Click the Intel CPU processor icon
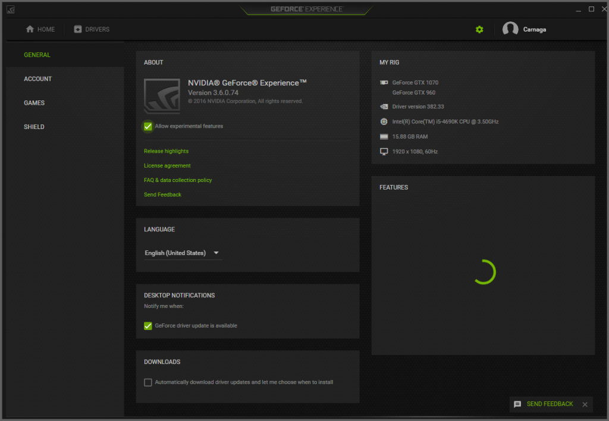The height and width of the screenshot is (421, 609). pos(384,122)
